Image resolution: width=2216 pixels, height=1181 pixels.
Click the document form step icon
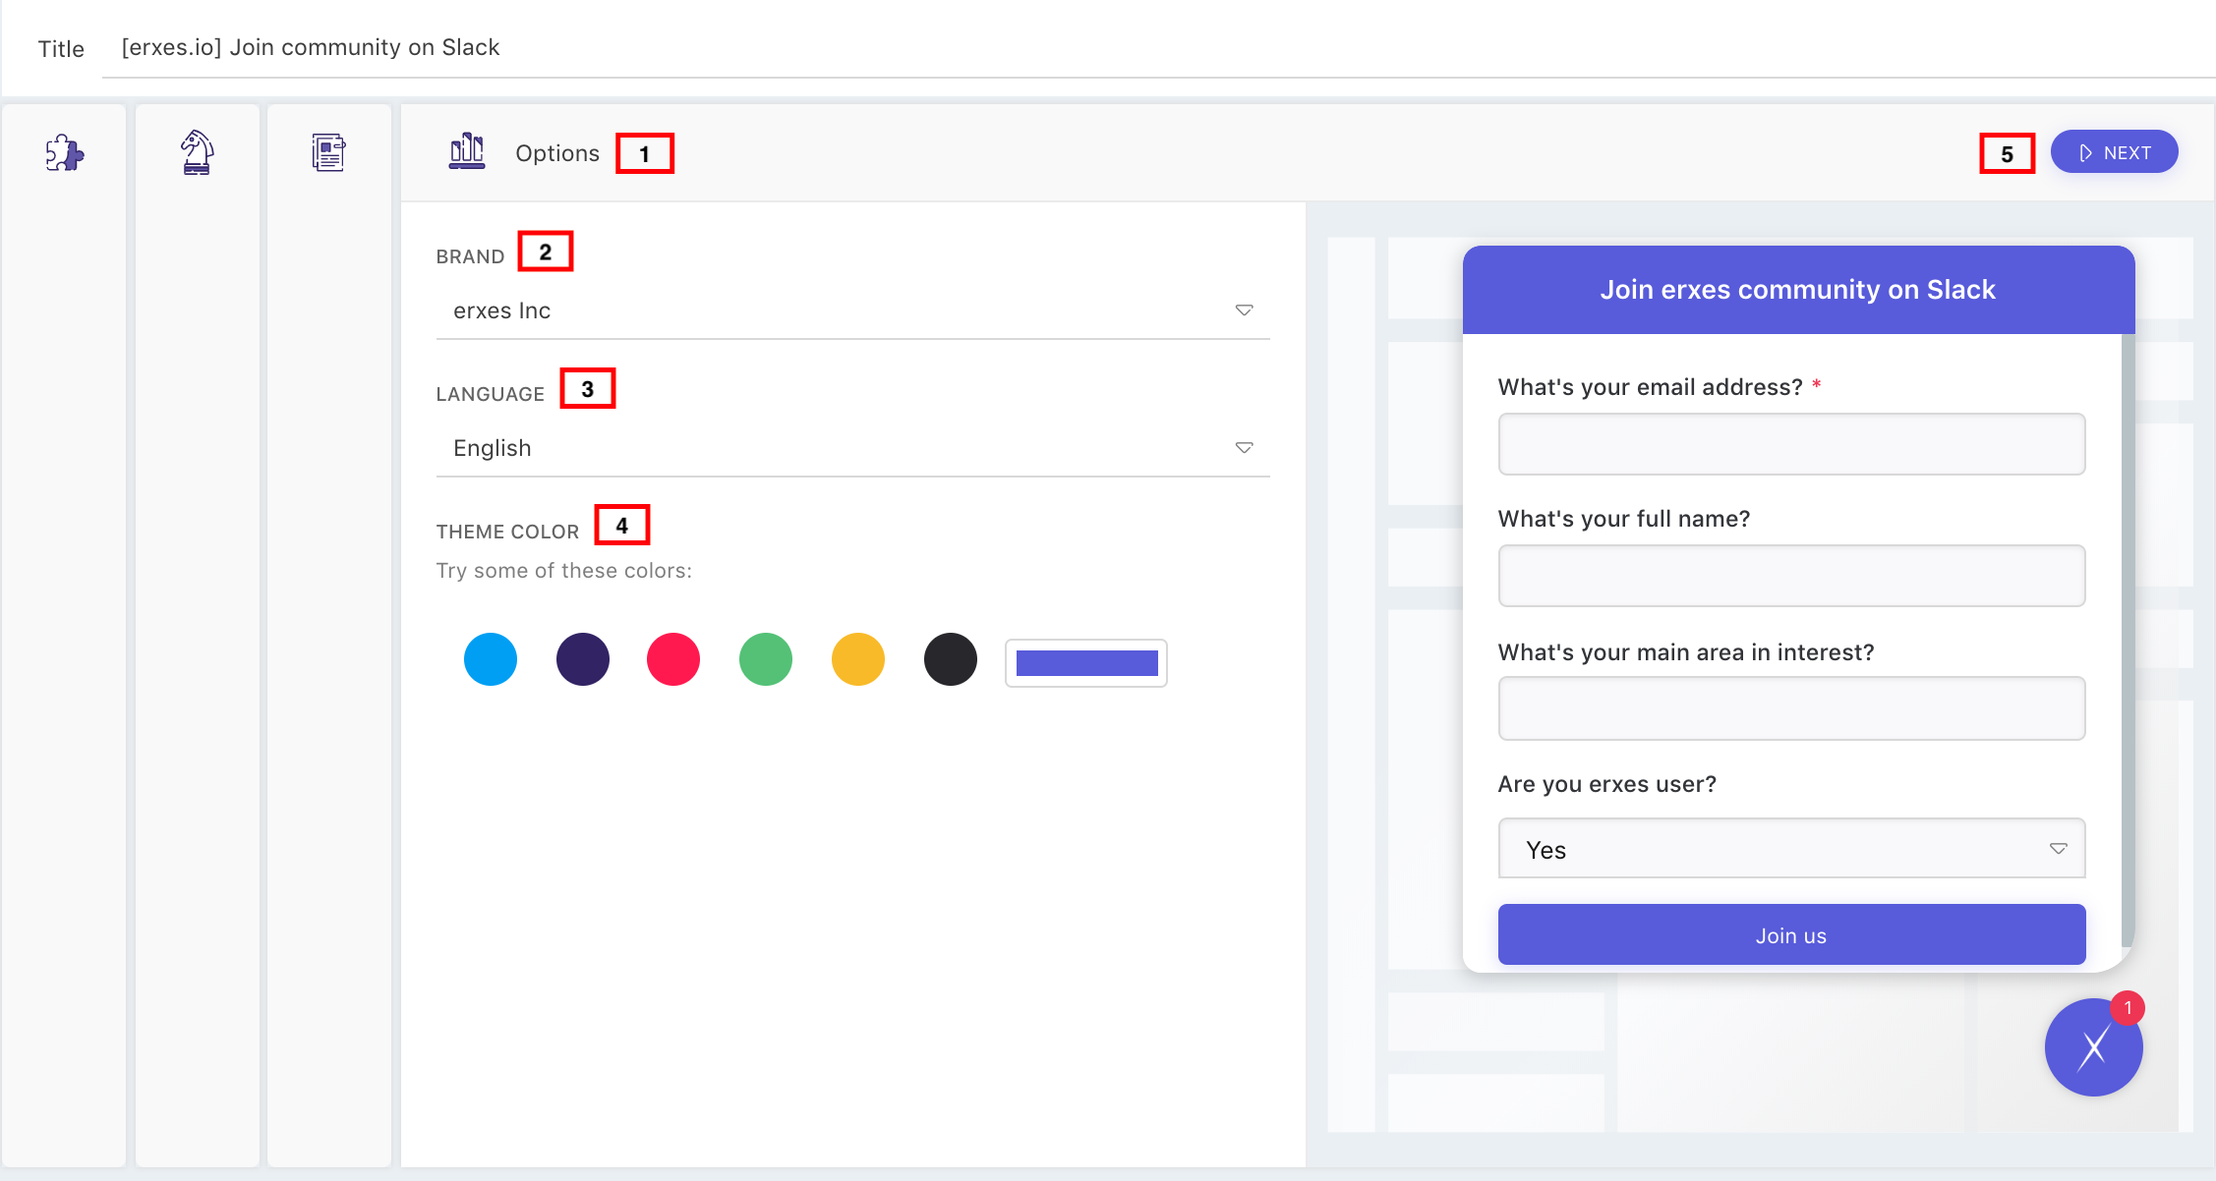[328, 153]
